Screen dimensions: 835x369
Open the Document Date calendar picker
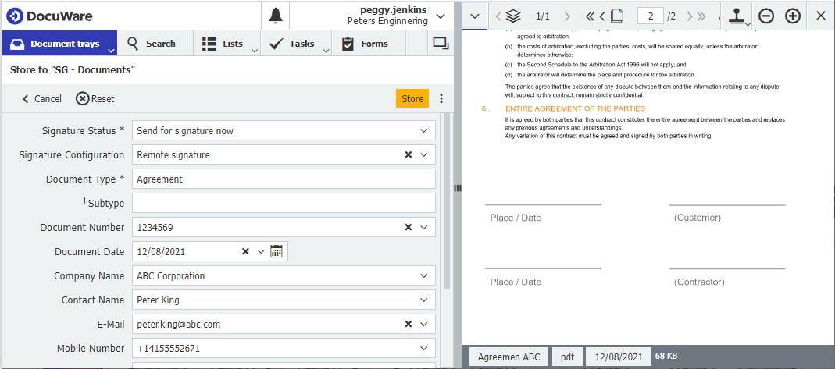click(x=276, y=251)
